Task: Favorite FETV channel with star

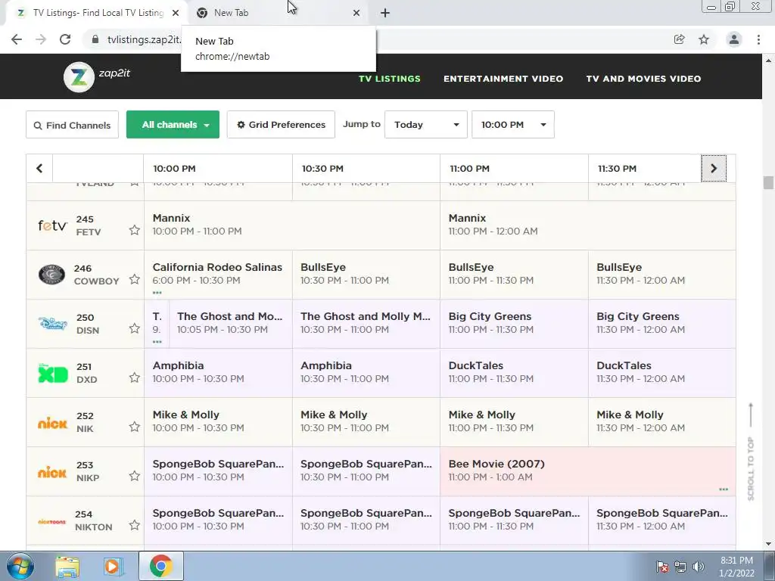Action: [x=135, y=230]
